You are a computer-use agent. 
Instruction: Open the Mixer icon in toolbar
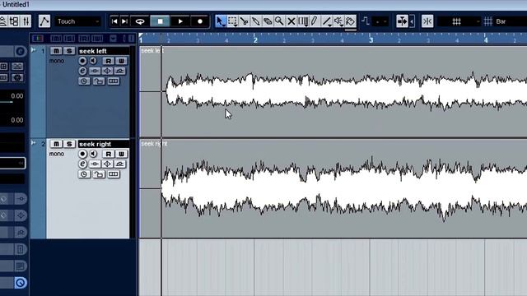pos(26,21)
